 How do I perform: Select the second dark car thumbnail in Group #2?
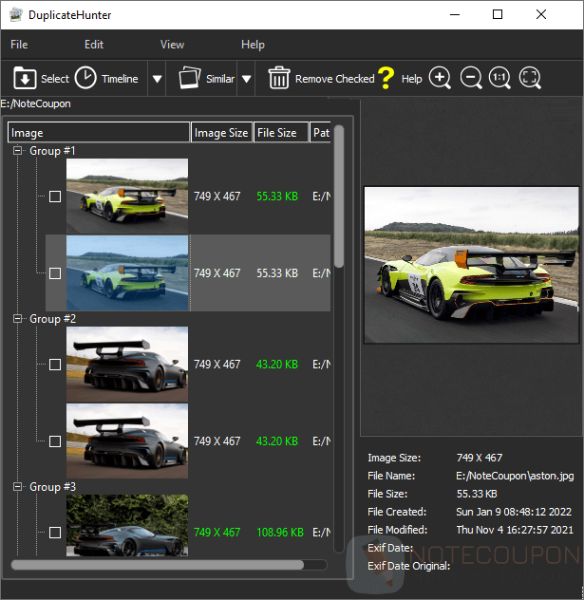tap(127, 441)
